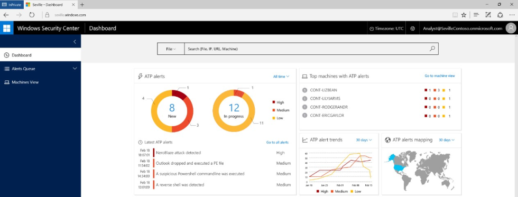Open settings gear in header bar
518x197 pixels.
[x=412, y=29]
